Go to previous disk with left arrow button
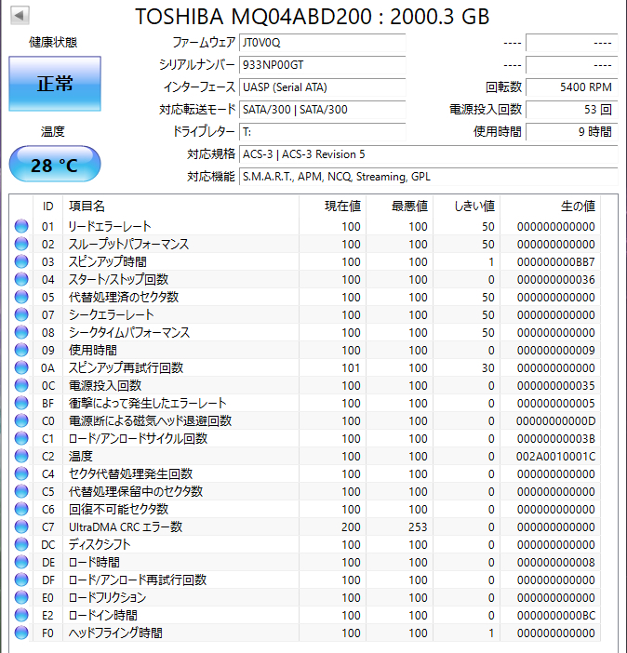Image resolution: width=627 pixels, height=653 pixels. (x=20, y=16)
